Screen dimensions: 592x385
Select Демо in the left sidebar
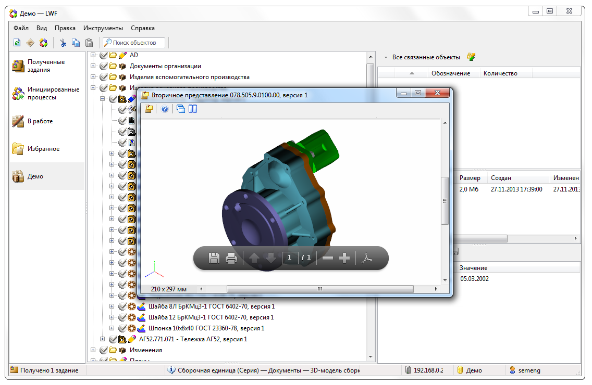click(x=47, y=176)
